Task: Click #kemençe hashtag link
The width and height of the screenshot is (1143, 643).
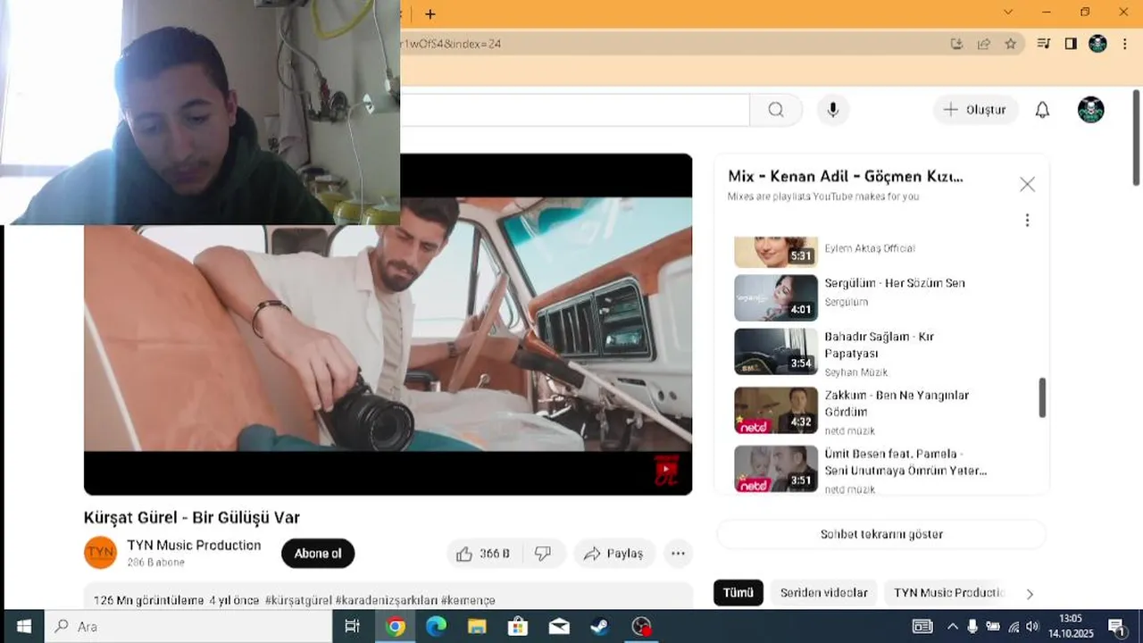Action: [468, 600]
